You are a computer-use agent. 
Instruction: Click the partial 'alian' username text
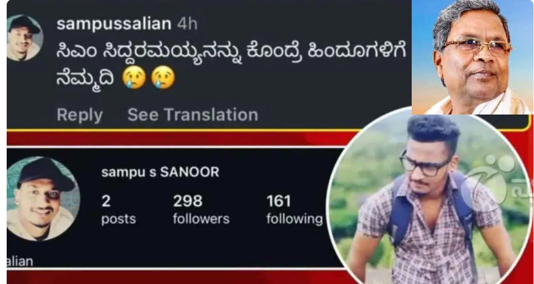20,261
